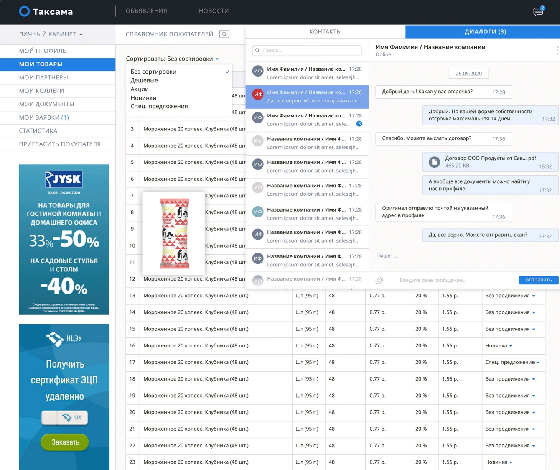This screenshot has height=470, width=560.
Task: Open the messages icon with badge 2
Action: (539, 11)
